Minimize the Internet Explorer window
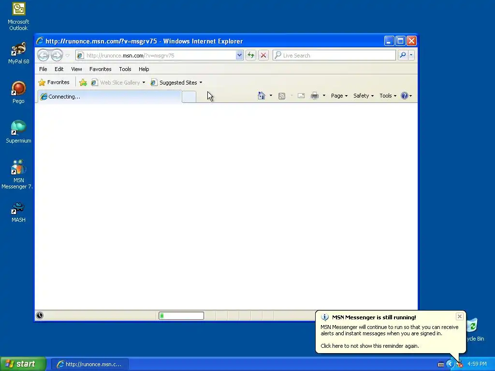The width and height of the screenshot is (495, 371). coord(389,41)
